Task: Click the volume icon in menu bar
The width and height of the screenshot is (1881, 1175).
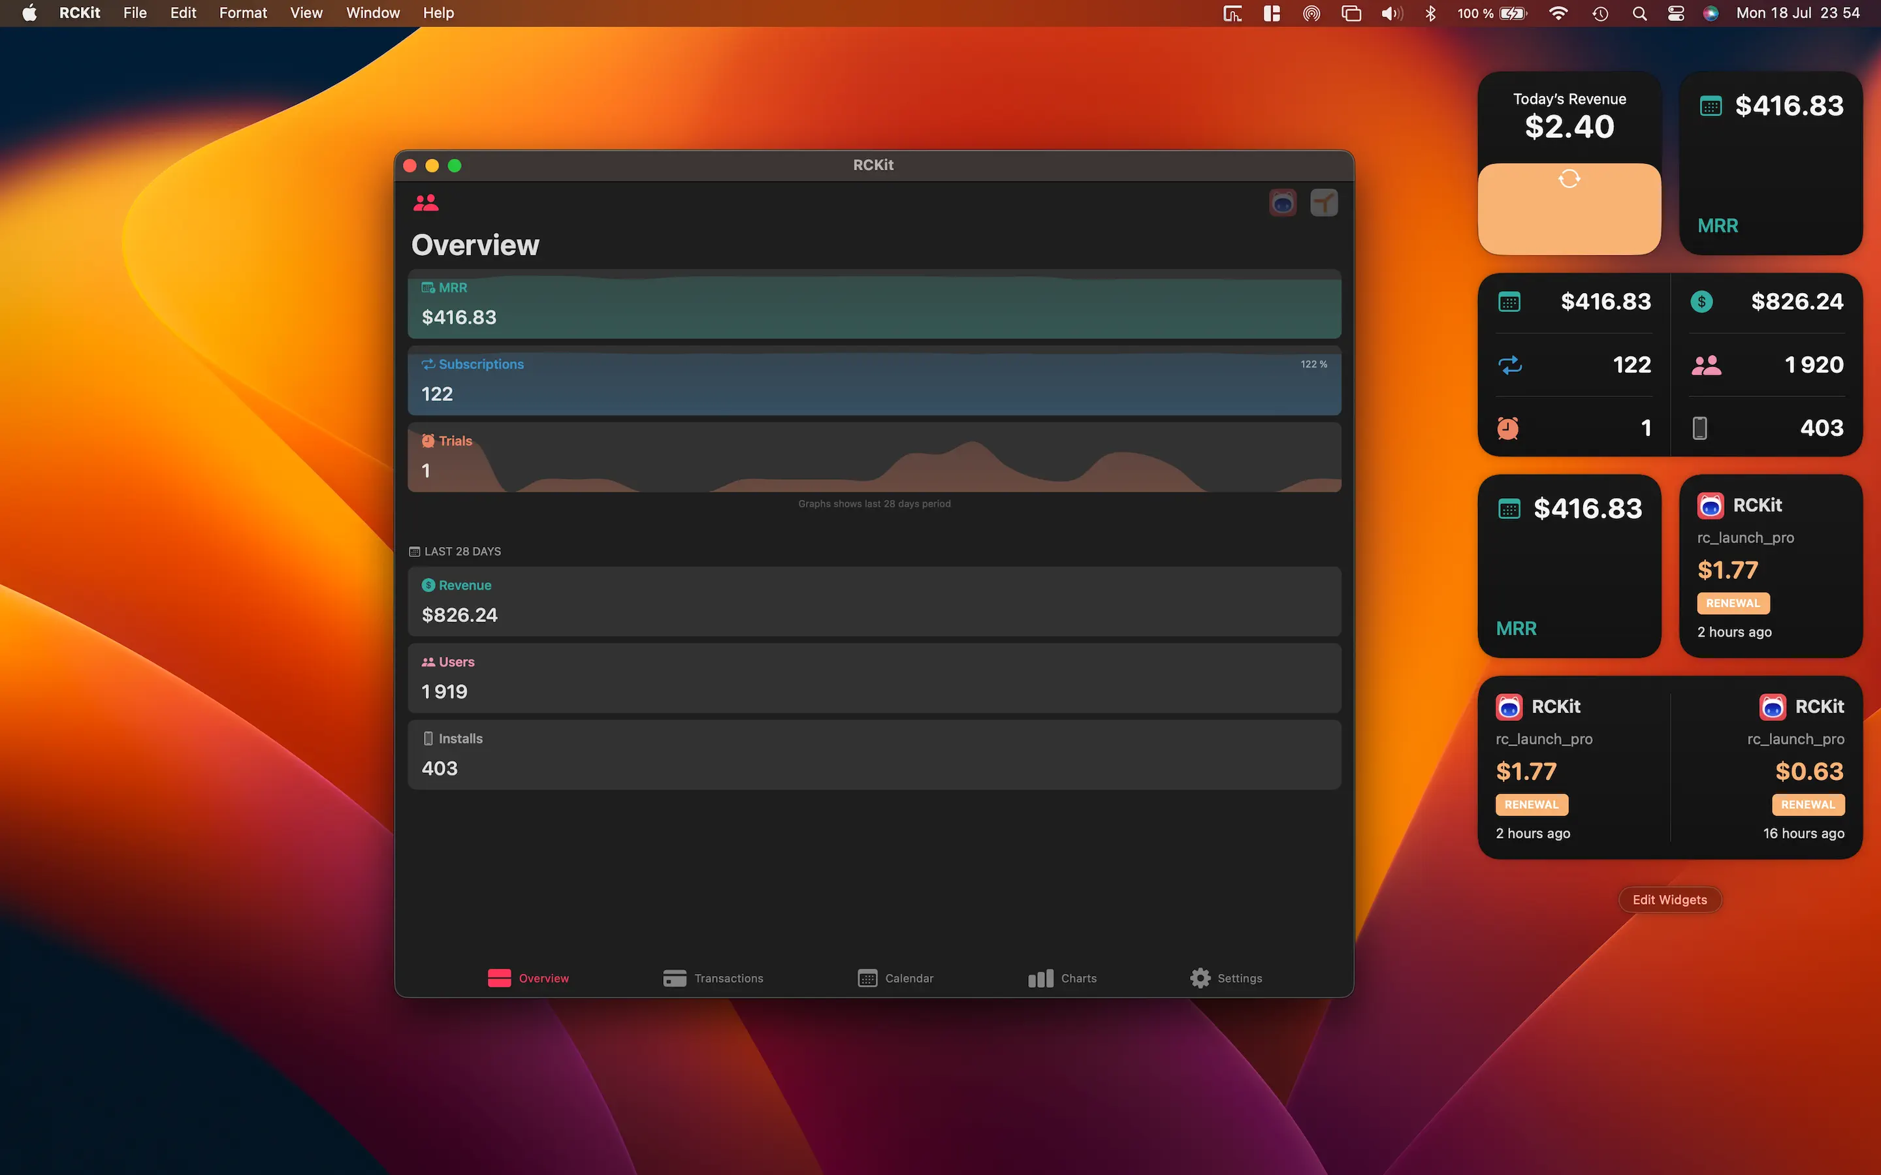Action: click(x=1391, y=13)
